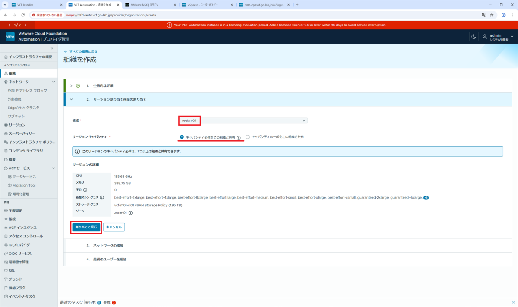The image size is (518, 307).
Task: Open 外部接続 sidebar entry
Action: [14, 99]
